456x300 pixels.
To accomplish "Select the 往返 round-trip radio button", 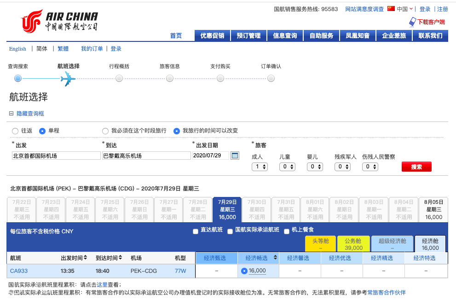I will [x=15, y=131].
